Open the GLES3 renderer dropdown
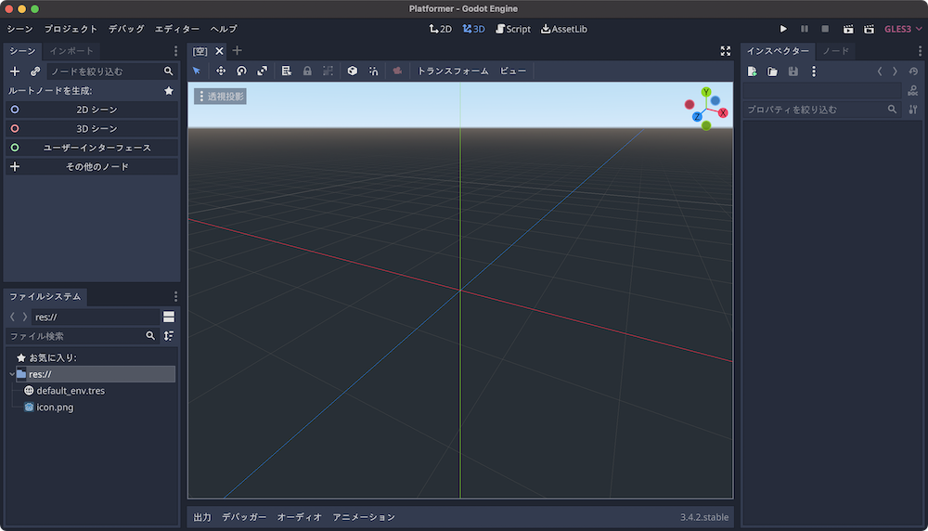The height and width of the screenshot is (531, 928). pyautogui.click(x=903, y=29)
